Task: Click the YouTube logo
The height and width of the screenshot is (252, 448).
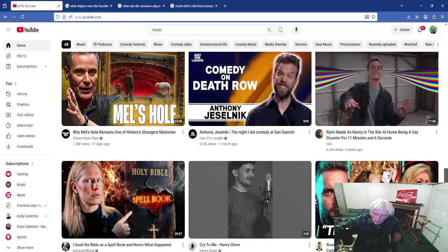Action: point(28,30)
